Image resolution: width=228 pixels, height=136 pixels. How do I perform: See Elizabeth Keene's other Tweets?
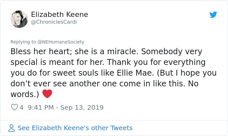(75, 128)
